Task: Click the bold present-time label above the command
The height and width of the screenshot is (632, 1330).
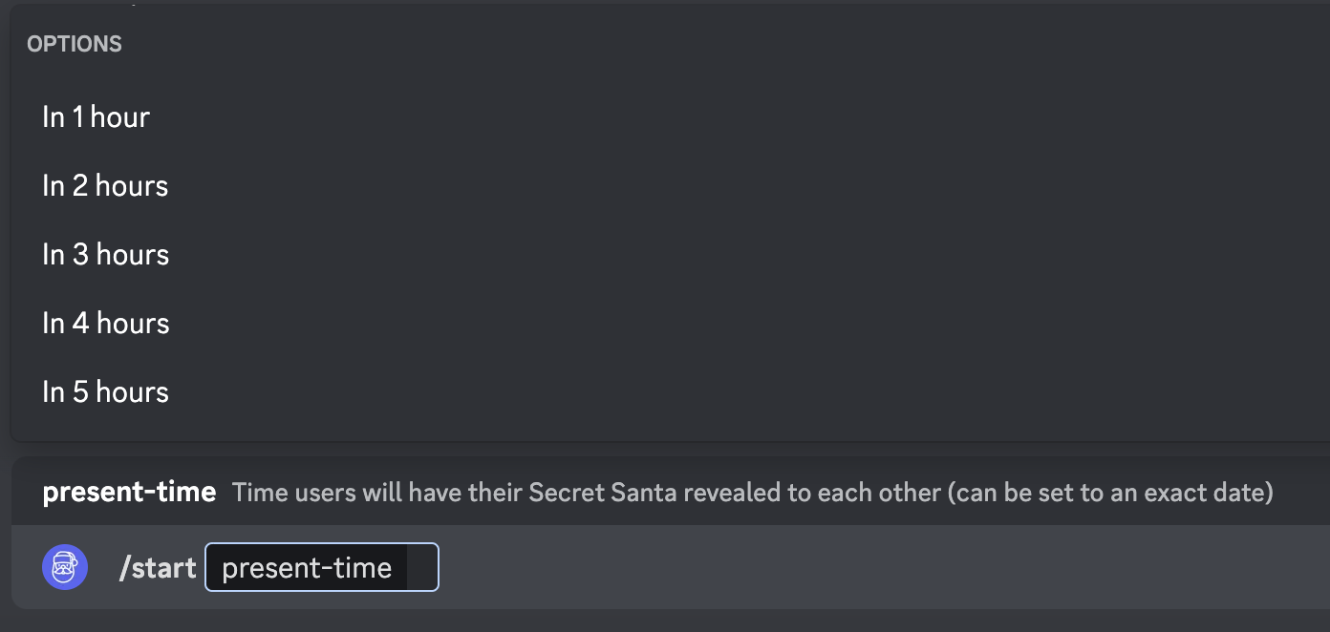Action: pos(129,493)
